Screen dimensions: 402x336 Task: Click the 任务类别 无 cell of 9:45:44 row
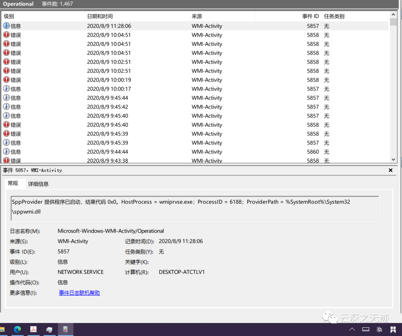pyautogui.click(x=326, y=98)
